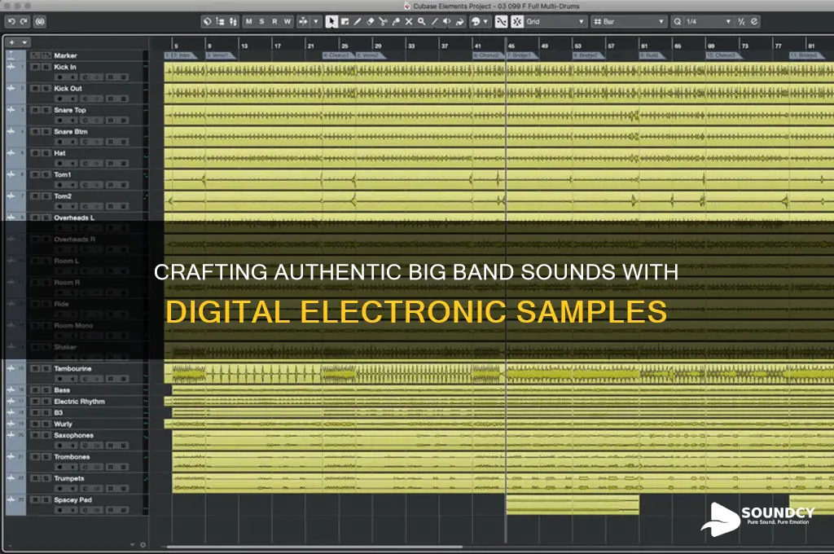This screenshot has width=834, height=554.
Task: Select the Spacey Pad track
Action: click(x=72, y=499)
